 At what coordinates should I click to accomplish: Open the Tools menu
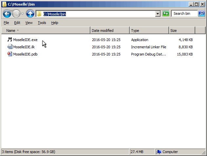pos(42,23)
